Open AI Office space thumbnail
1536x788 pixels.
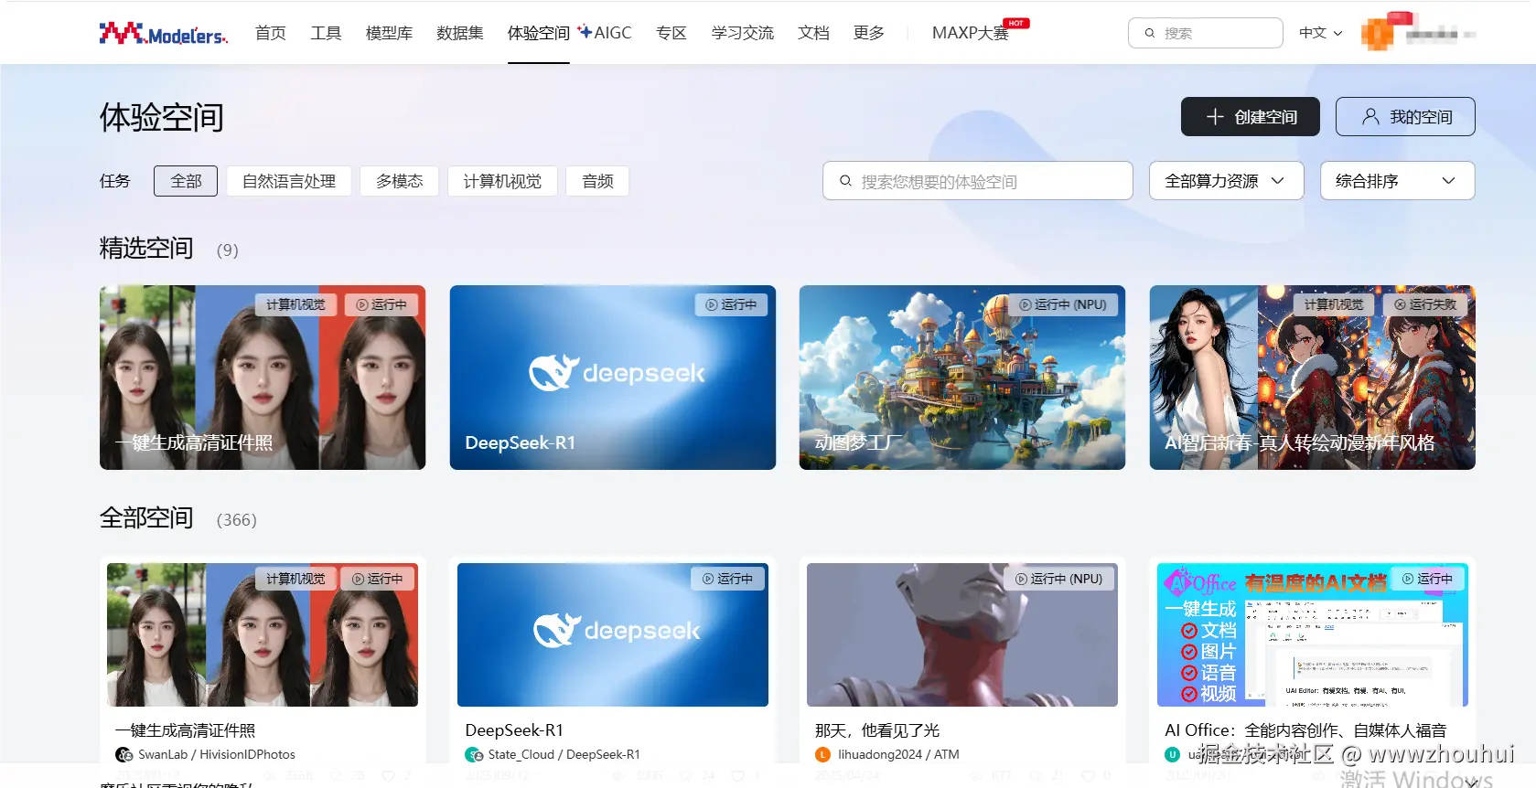1312,634
